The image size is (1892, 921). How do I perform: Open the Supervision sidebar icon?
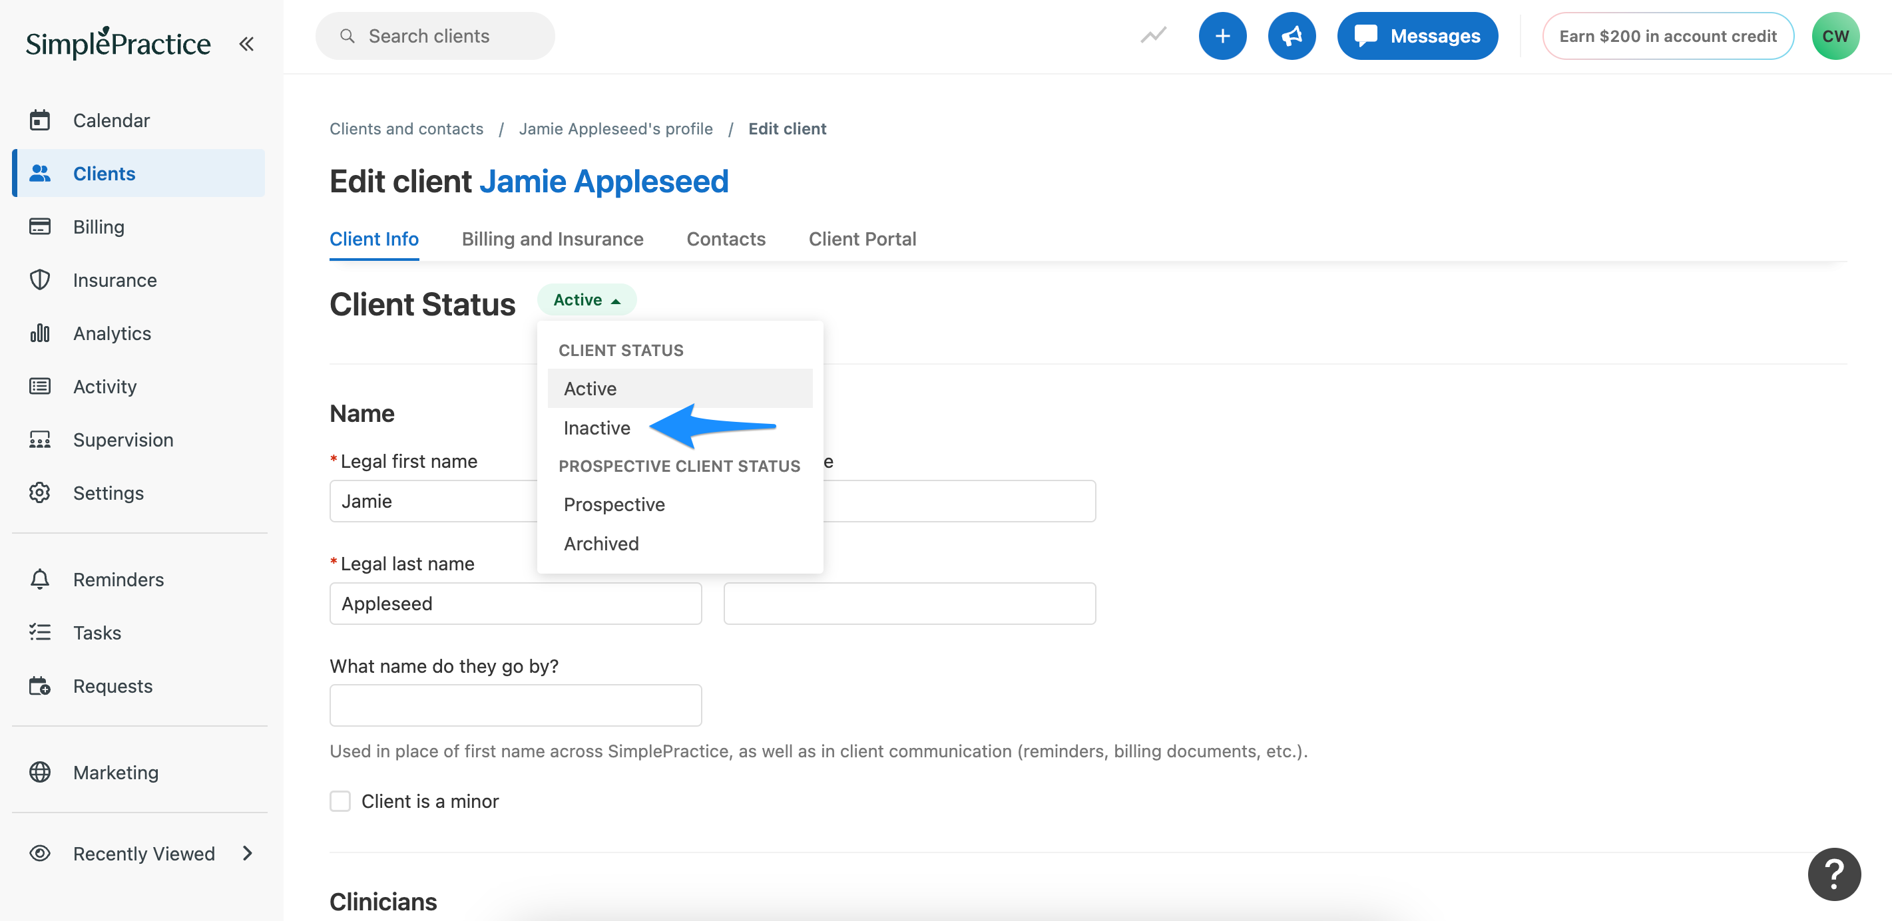40,439
